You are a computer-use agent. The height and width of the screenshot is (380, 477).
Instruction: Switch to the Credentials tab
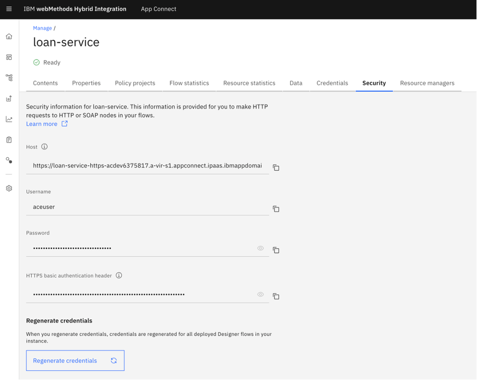[x=332, y=83]
